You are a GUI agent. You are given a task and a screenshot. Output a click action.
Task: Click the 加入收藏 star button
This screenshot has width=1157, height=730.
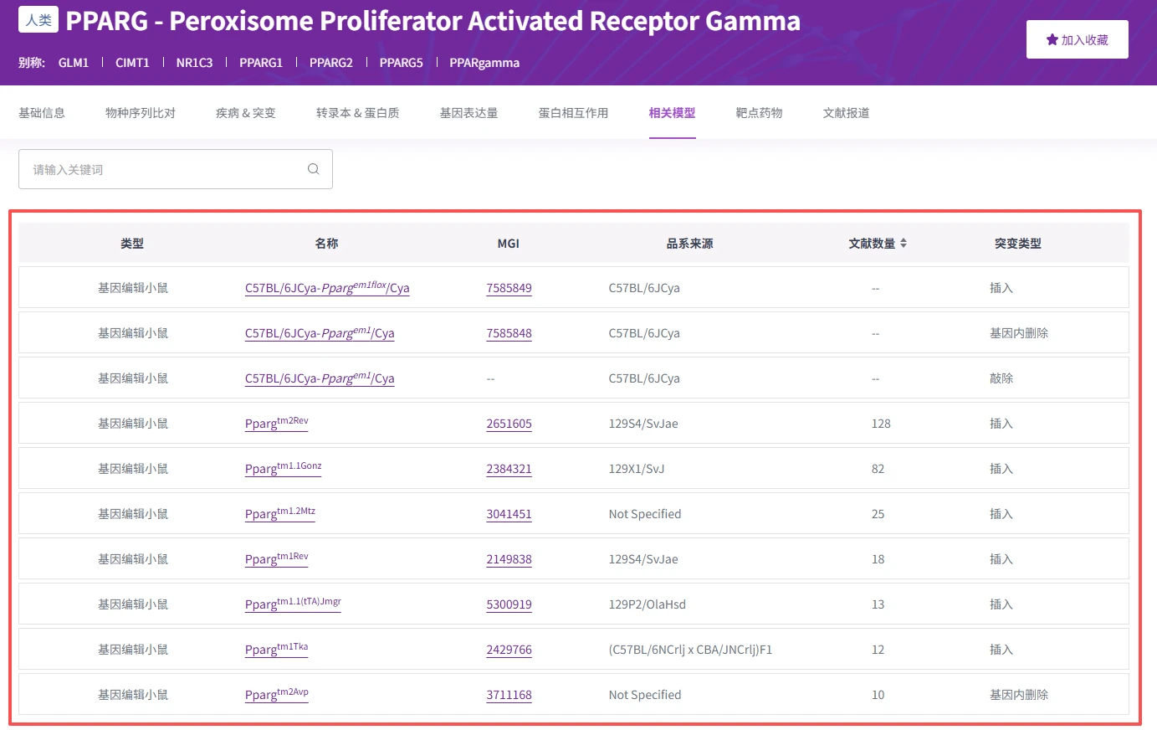click(x=1077, y=40)
